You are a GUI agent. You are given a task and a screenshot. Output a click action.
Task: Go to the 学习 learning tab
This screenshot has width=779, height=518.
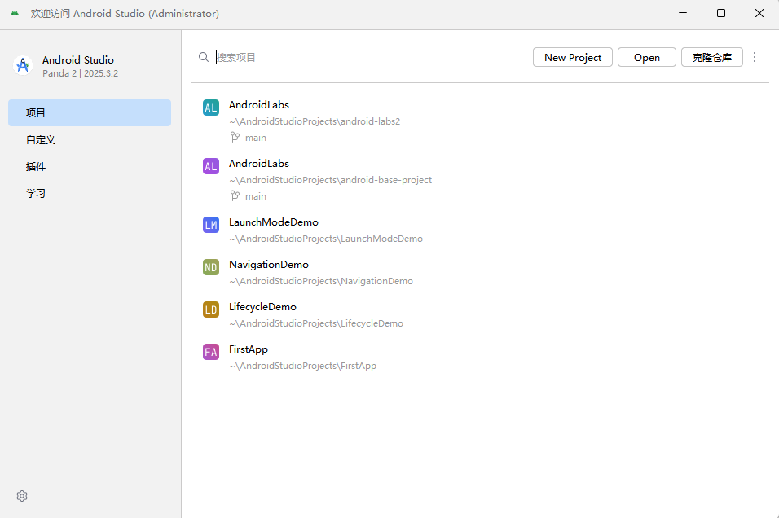(90, 193)
